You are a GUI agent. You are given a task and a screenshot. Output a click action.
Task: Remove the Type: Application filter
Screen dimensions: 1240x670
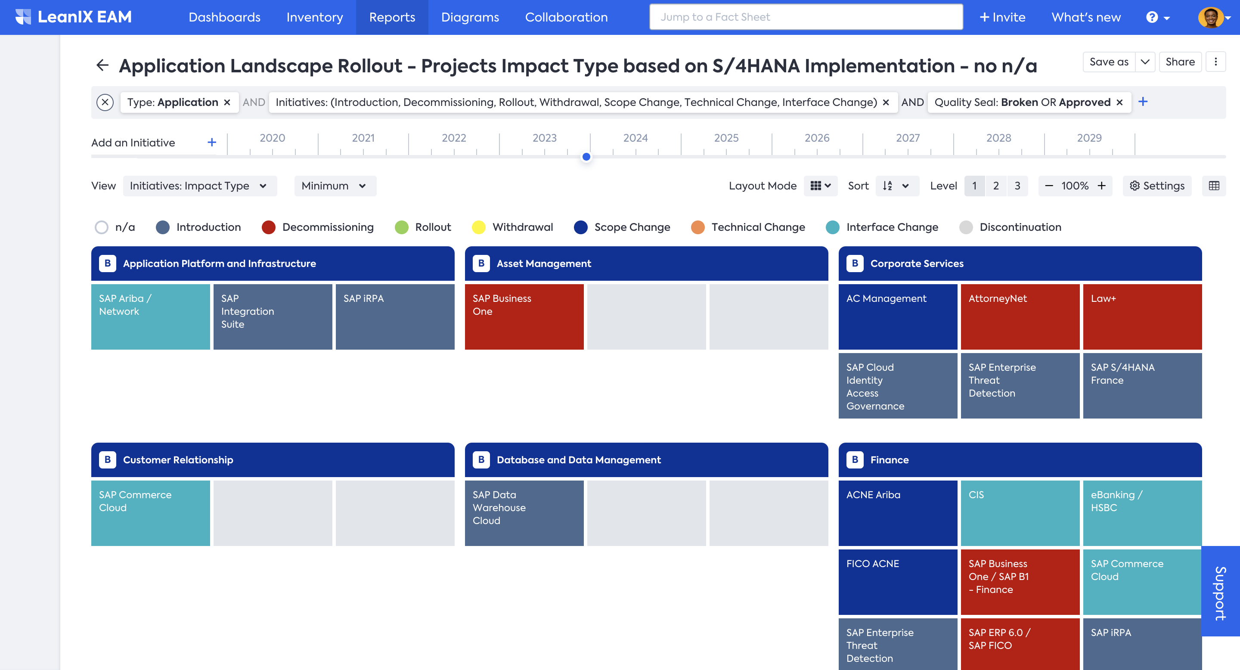click(227, 102)
